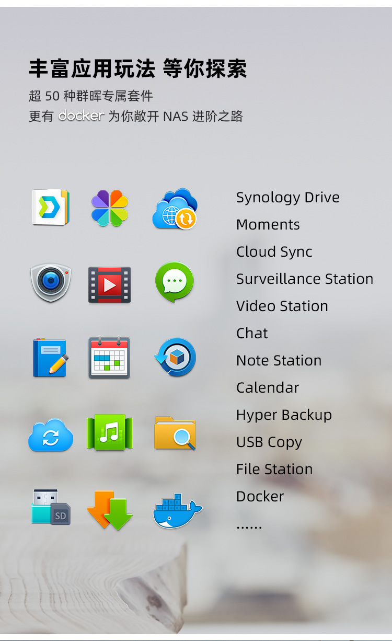Click the blue cloud icon with white sync arrows
This screenshot has width=392, height=641.
[51, 436]
